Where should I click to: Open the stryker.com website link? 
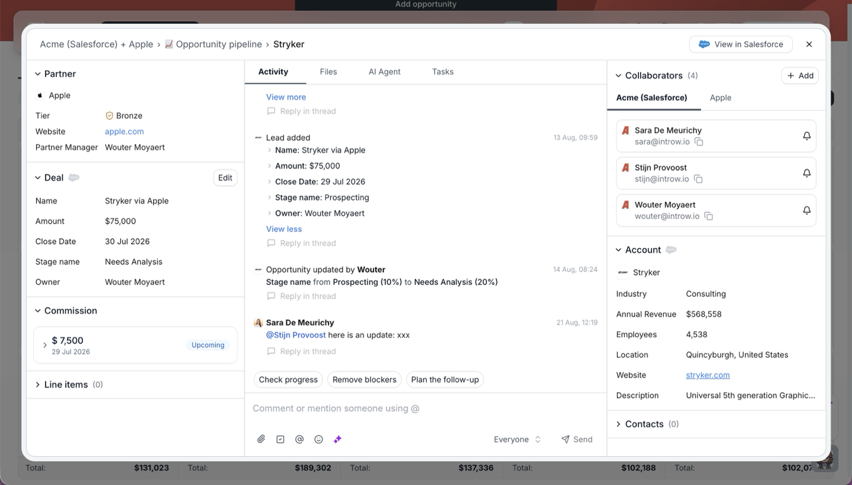pyautogui.click(x=708, y=375)
